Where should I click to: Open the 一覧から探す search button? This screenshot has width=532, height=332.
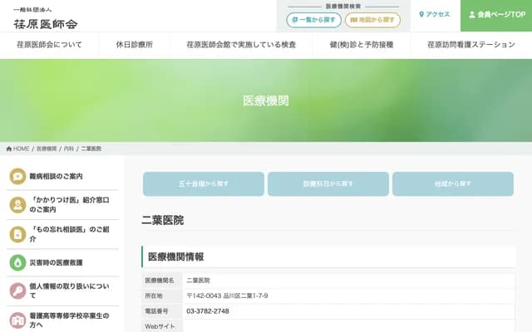(x=314, y=20)
